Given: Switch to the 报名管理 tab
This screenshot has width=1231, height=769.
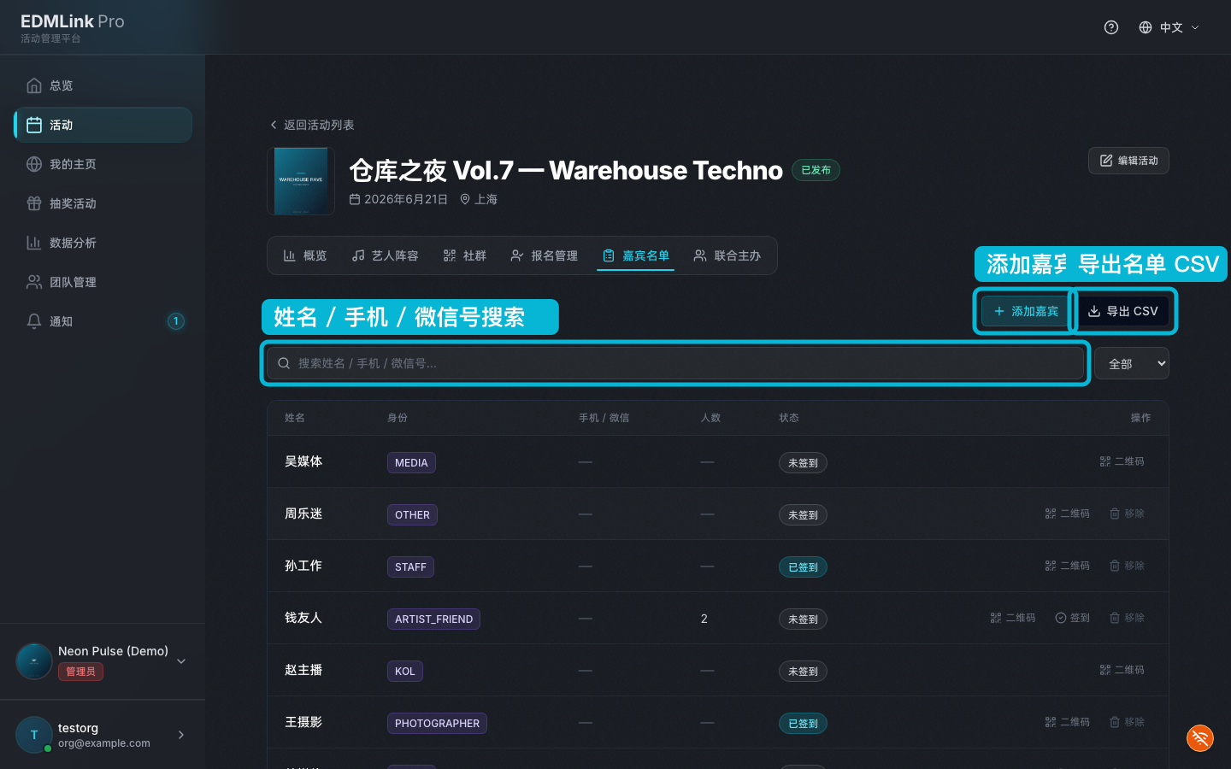Looking at the screenshot, I should (x=545, y=255).
